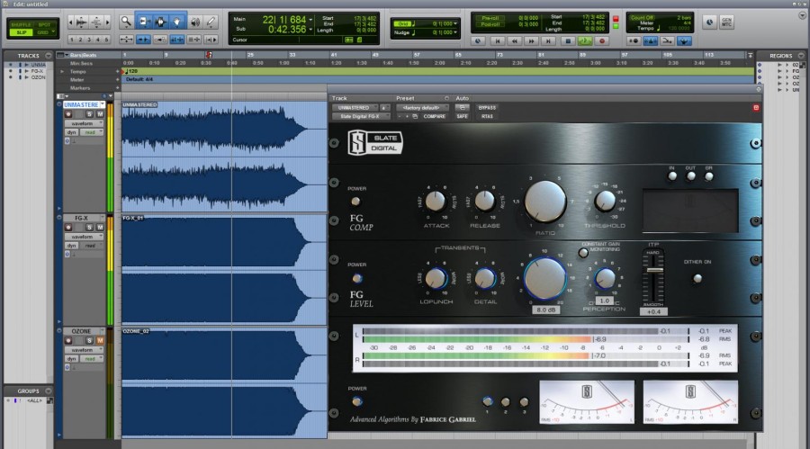Select the Grabber hand tool
The image size is (810, 449).
tap(177, 22)
